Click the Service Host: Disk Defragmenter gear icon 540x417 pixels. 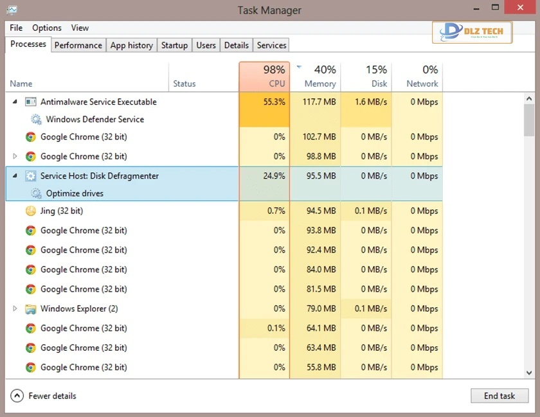pyautogui.click(x=30, y=175)
